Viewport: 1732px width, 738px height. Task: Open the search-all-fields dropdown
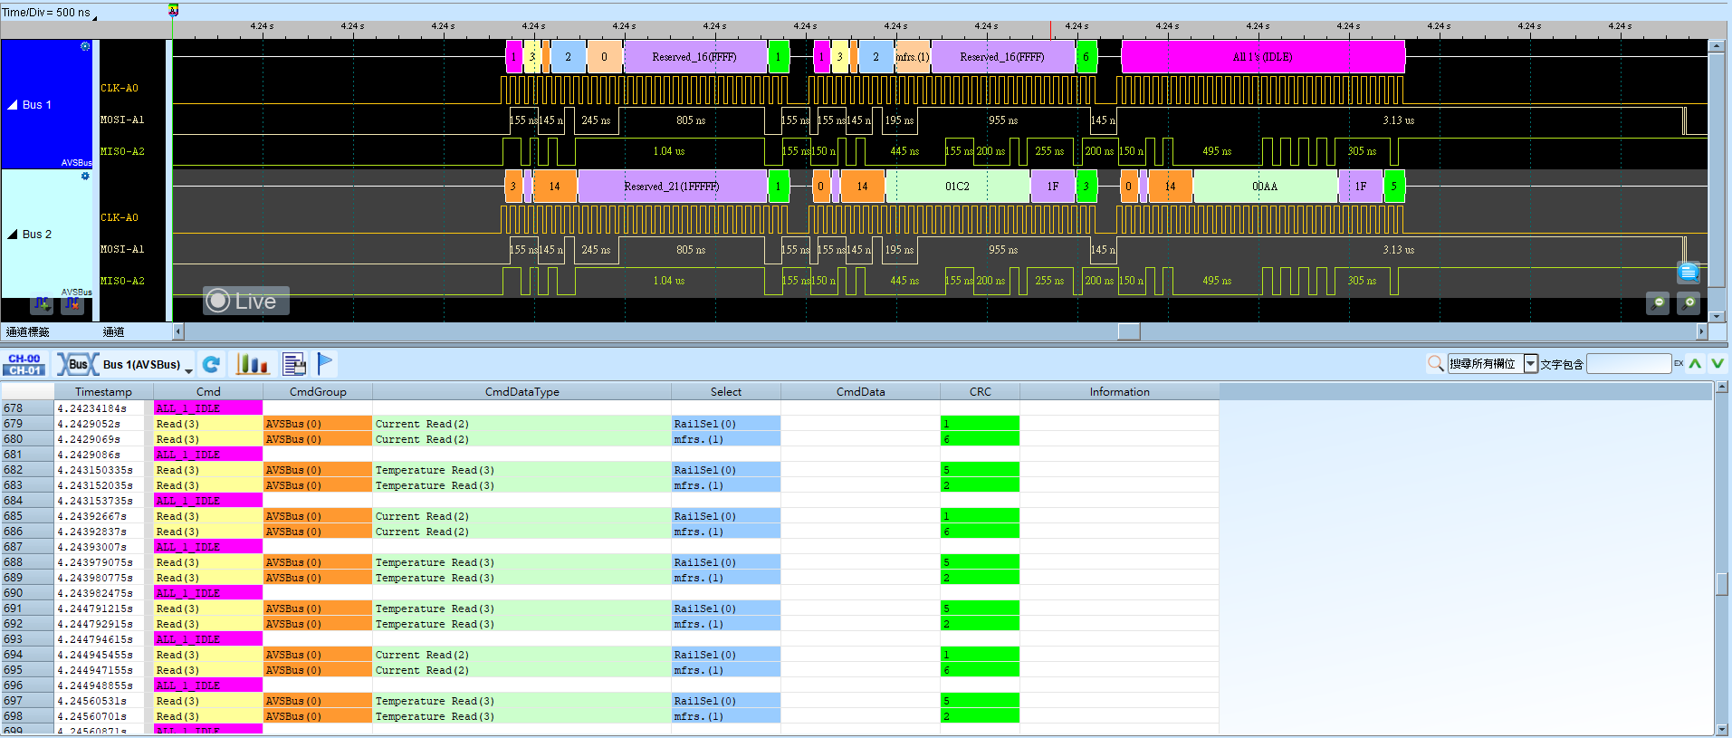click(x=1493, y=363)
